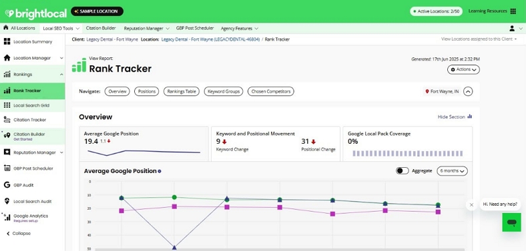Screen dimensions: 526x251
Task: Click Active Locations: 2/50 pill
Action: (x=436, y=11)
